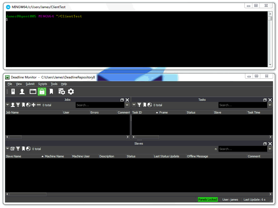Viewport: 278px width, 208px height.
Task: Open the Scripts menu
Action: tap(43, 84)
